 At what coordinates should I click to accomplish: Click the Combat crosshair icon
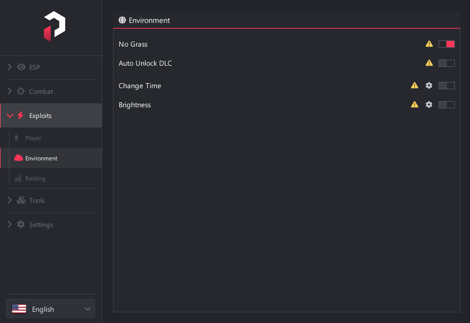coord(21,91)
